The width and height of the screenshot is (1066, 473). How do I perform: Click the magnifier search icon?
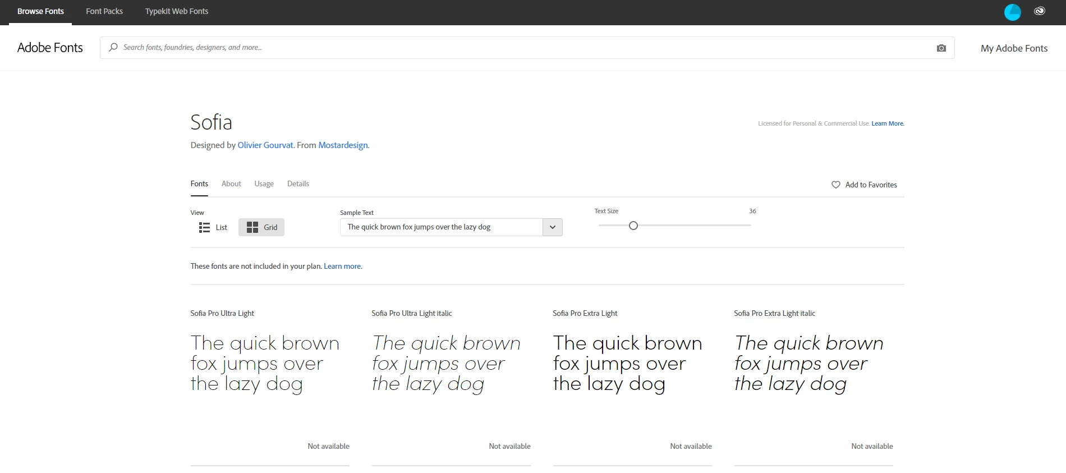[x=113, y=47]
